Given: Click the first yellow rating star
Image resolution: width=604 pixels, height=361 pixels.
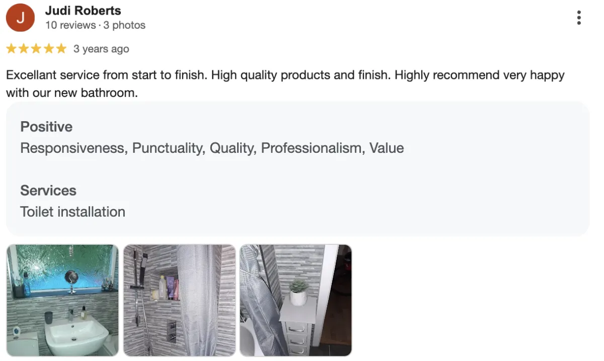Looking at the screenshot, I should [11, 49].
